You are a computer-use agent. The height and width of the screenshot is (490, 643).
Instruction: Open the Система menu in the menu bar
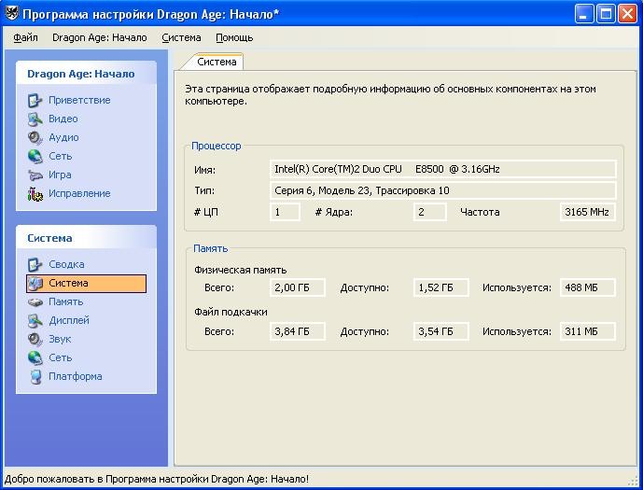point(181,37)
